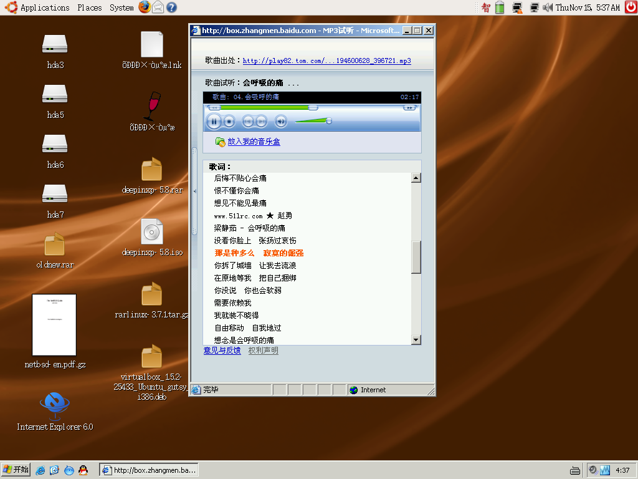
Task: Select Internet Explorer 6.0 desktop icon
Action: pyautogui.click(x=55, y=405)
